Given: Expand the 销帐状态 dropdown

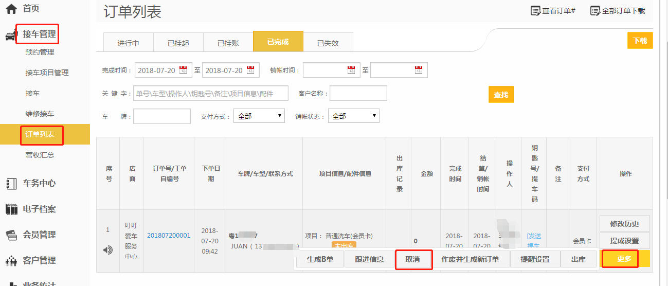Looking at the screenshot, I should coord(353,116).
